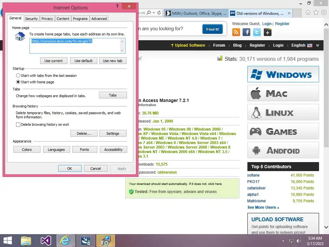
Task: Open contributor sofiane profile link
Action: 253,175
